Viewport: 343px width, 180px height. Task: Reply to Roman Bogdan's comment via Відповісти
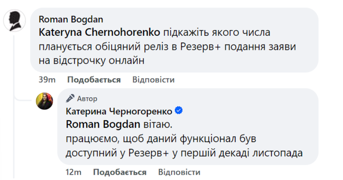coord(153,79)
